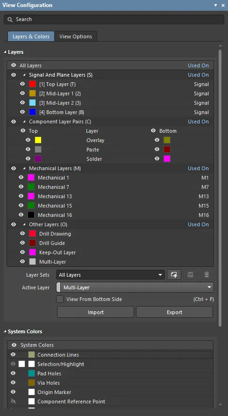Enable View From Bottom Side checkbox

click(60, 299)
